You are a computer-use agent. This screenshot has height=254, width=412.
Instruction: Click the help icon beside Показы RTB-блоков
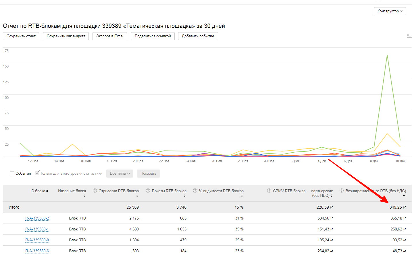pos(148,190)
